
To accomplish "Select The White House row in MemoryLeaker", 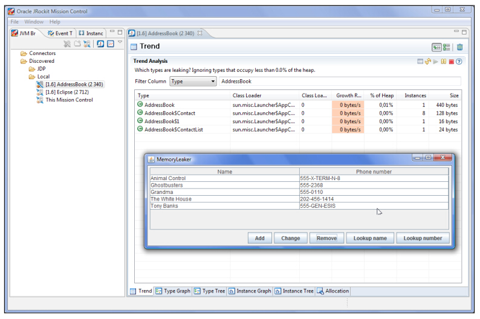I will tap(299, 199).
